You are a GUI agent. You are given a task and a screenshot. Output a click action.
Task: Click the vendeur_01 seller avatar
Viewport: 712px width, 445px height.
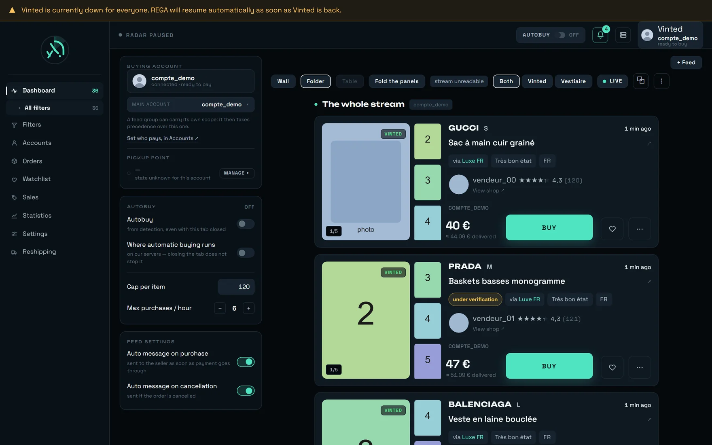459,323
